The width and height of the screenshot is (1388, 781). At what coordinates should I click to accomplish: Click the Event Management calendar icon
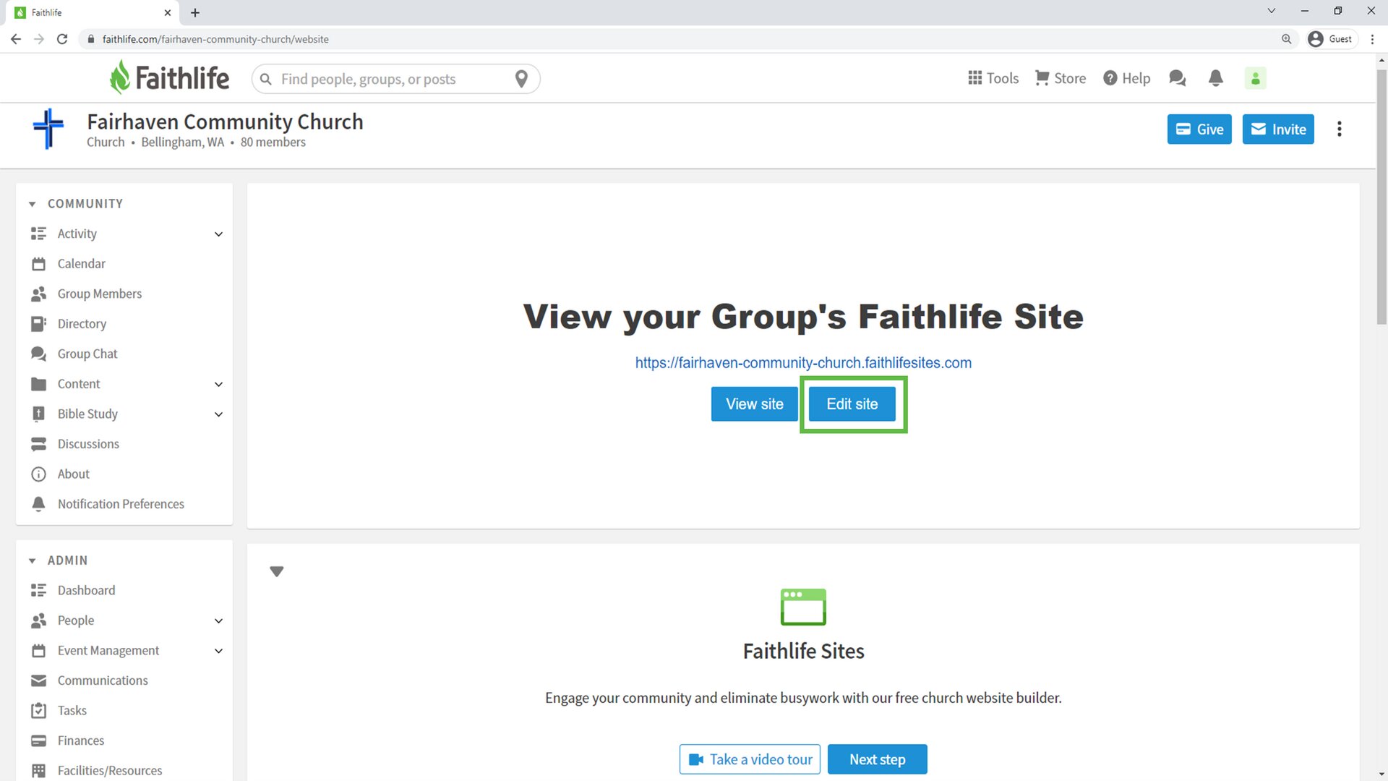(x=38, y=651)
